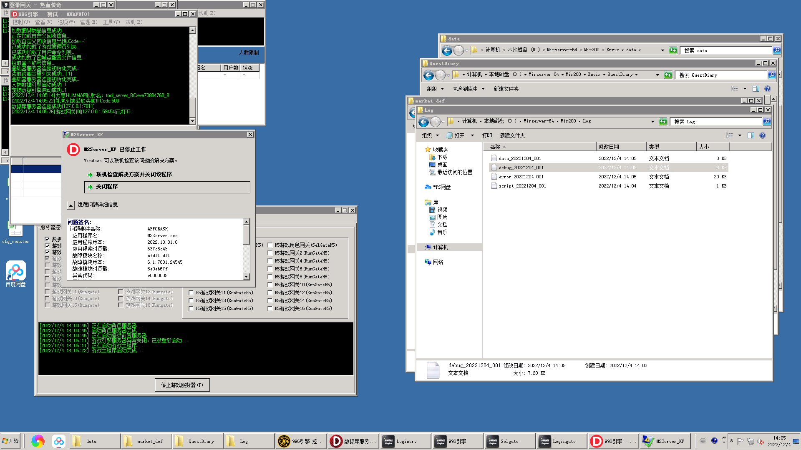
Task: Click 打印 in Log window toolbar
Action: (x=487, y=135)
